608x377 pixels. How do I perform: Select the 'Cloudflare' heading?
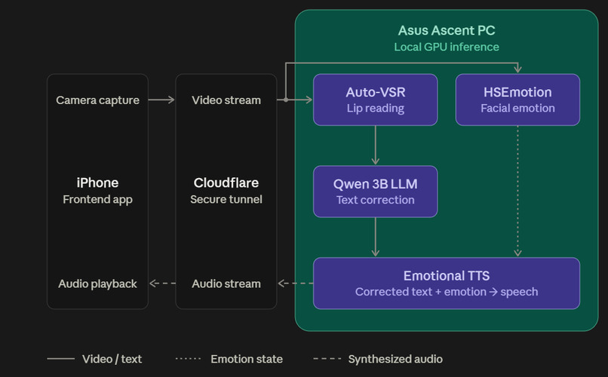point(226,182)
